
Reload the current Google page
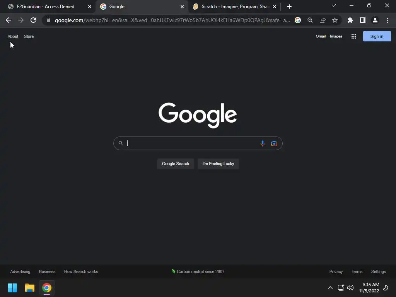[33, 20]
